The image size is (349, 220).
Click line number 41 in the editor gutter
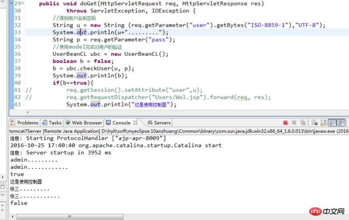point(17,90)
